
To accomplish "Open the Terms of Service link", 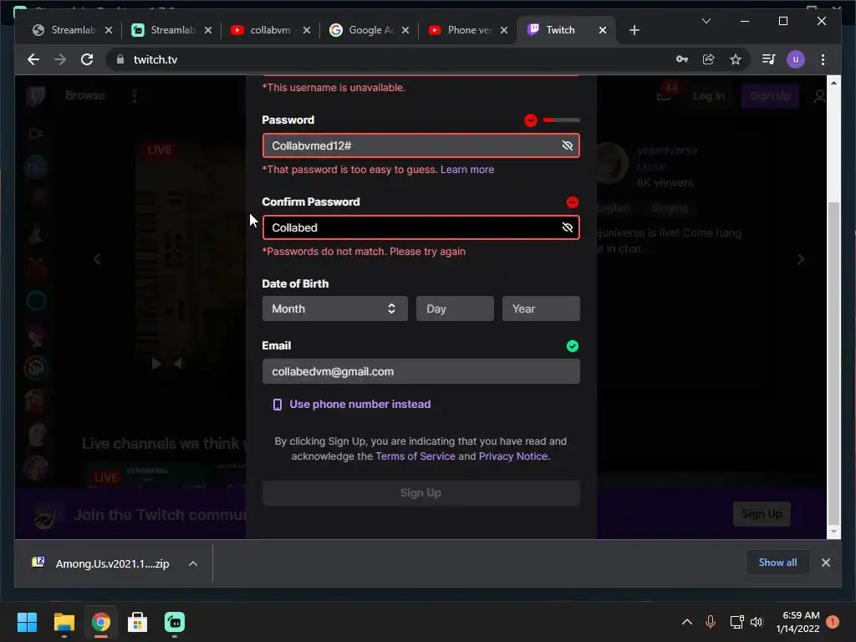I will [x=415, y=456].
